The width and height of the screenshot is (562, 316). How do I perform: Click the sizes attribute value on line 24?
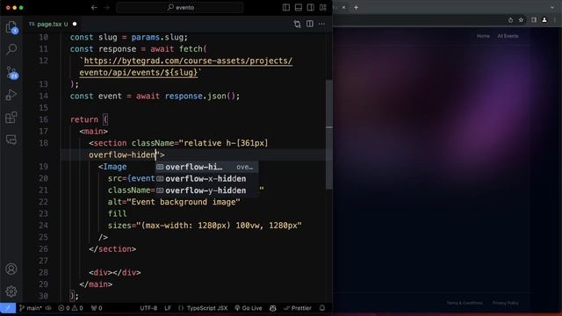coord(219,226)
